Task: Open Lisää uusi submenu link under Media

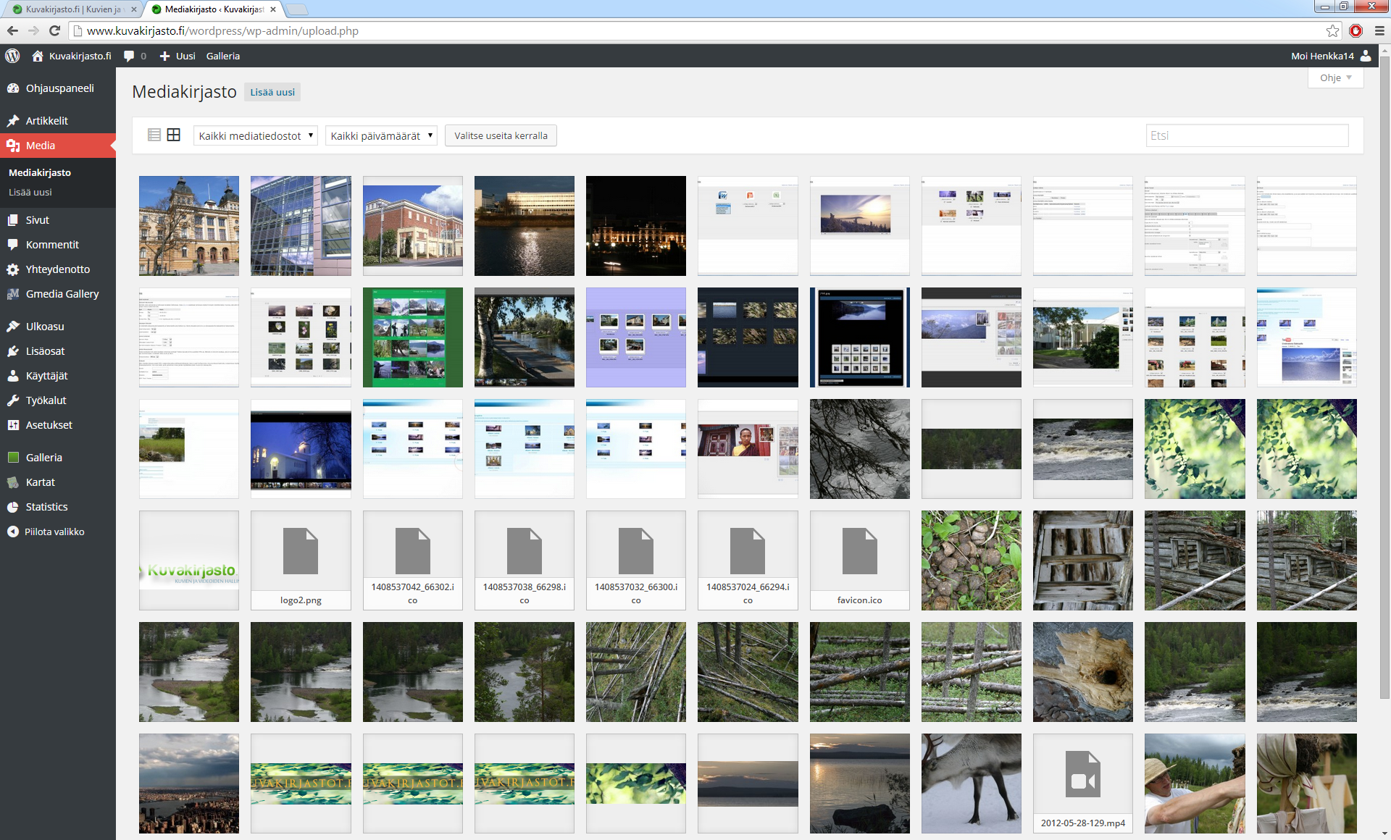Action: point(30,192)
